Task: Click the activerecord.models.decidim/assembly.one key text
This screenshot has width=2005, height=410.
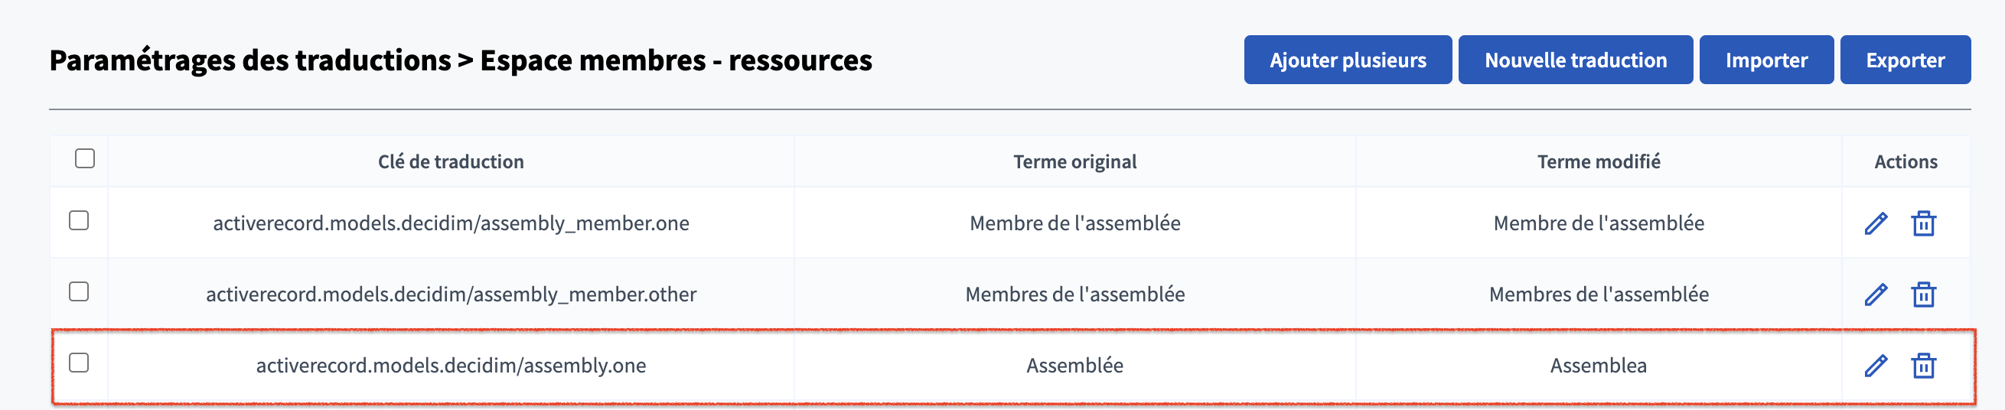Action: (451, 366)
